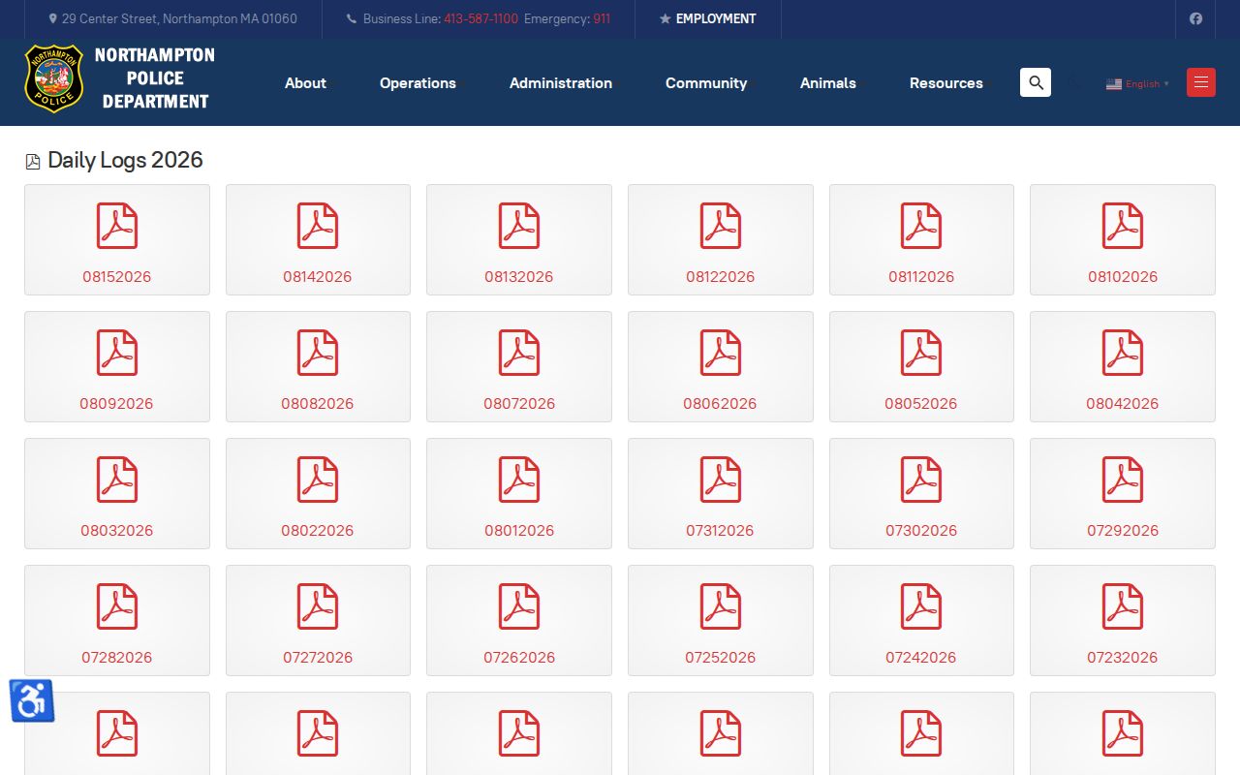Click the search magnifier icon

(x=1036, y=82)
